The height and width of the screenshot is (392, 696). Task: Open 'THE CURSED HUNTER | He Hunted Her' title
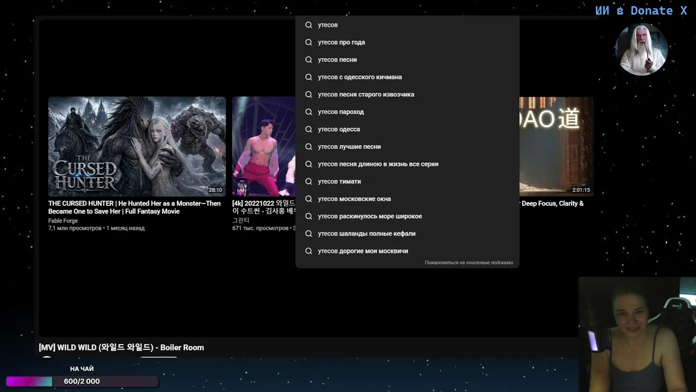pos(134,207)
